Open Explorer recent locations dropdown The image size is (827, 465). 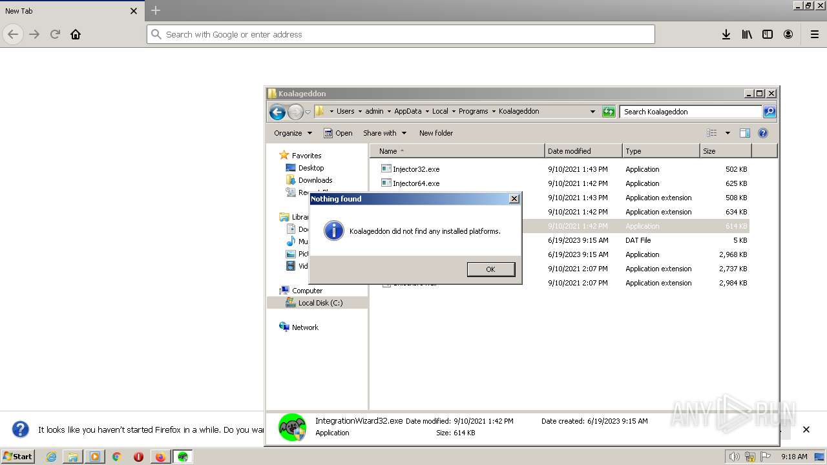click(x=308, y=112)
